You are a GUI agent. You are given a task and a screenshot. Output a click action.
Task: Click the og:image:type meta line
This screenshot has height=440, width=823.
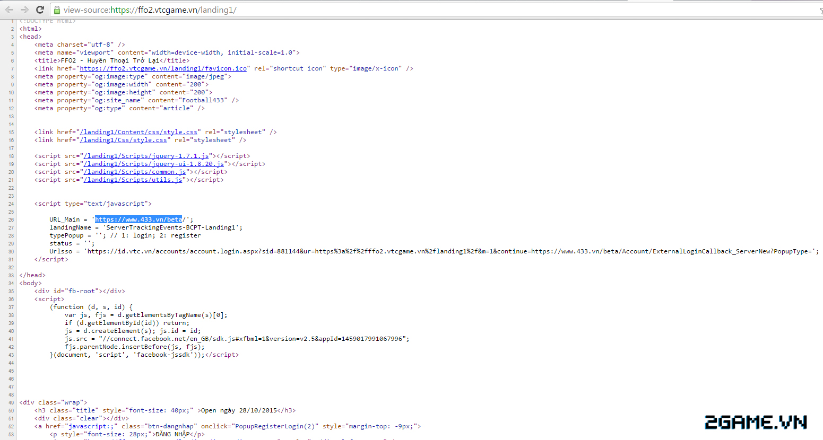pos(133,76)
